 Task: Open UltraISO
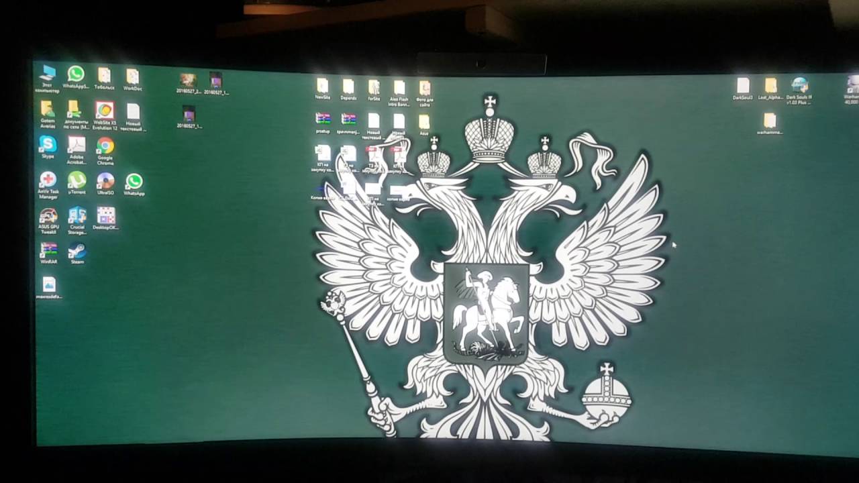pyautogui.click(x=105, y=184)
